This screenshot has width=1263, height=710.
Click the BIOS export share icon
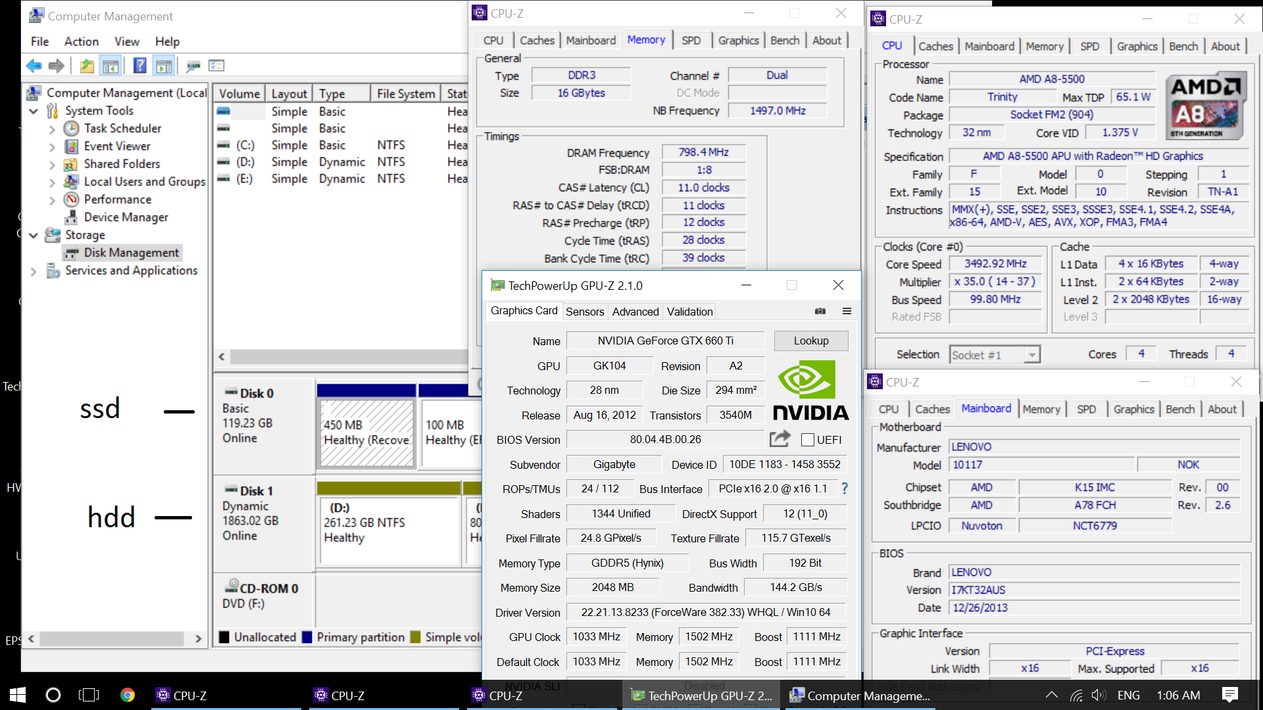click(x=780, y=439)
